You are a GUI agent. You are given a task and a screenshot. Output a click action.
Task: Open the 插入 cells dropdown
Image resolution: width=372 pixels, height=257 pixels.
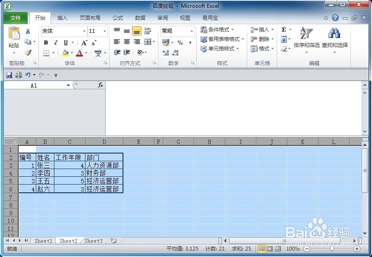point(262,30)
